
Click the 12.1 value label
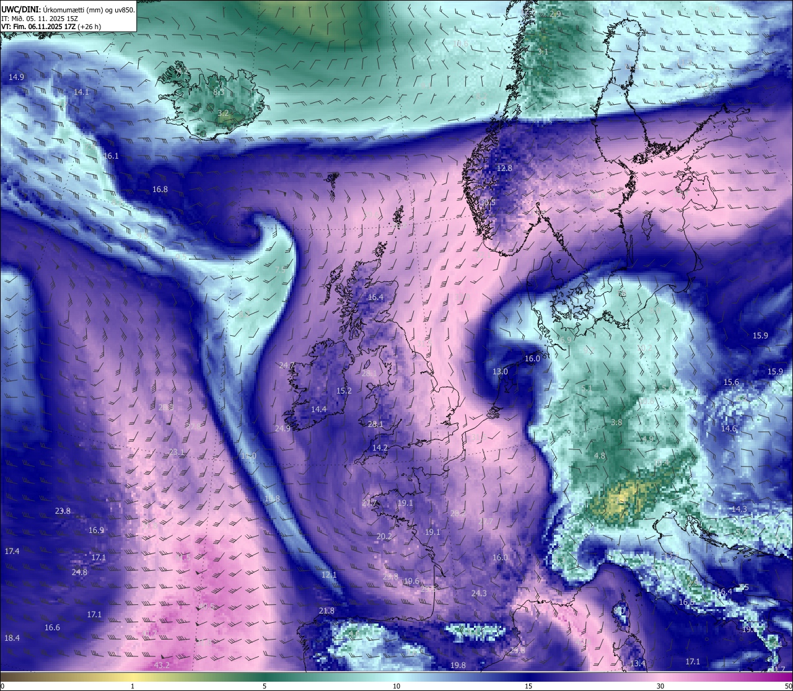coord(329,574)
